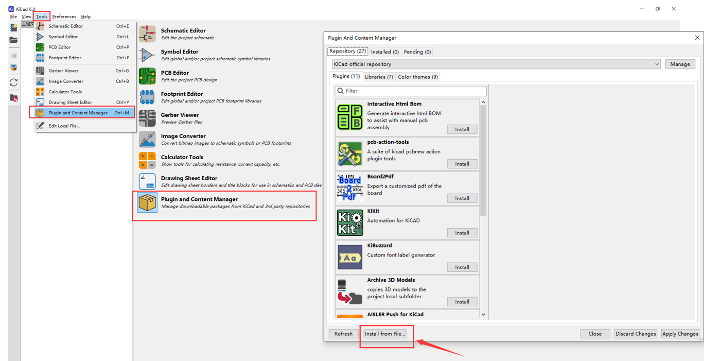The image size is (704, 361).
Task: Click the Schematic Editor launcher icon
Action: point(147,34)
